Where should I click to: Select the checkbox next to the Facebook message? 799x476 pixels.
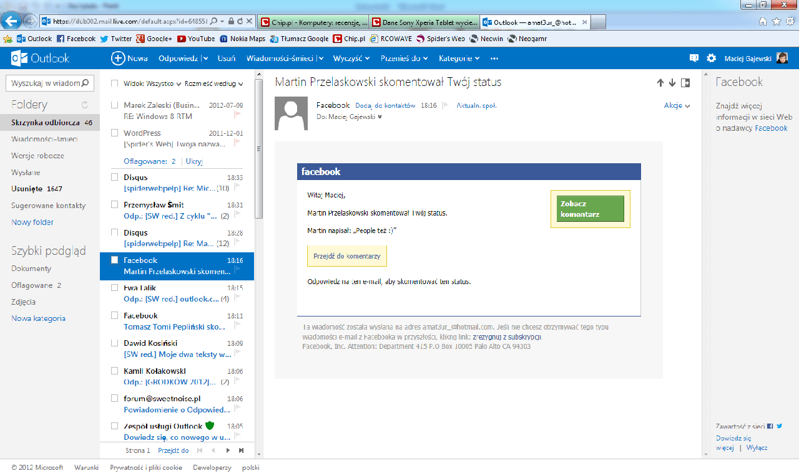(114, 260)
